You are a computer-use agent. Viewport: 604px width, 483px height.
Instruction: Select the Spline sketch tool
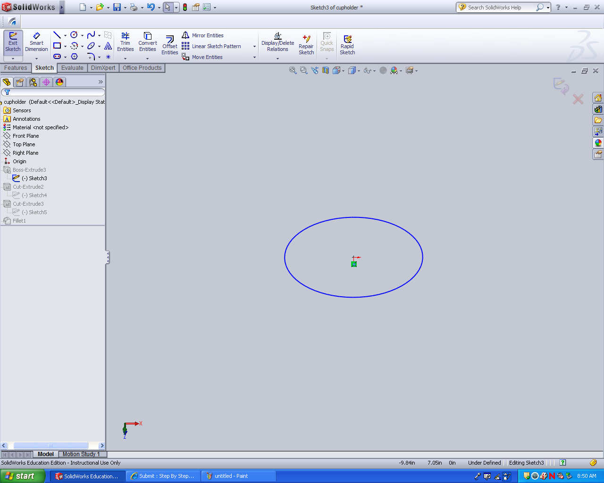tap(91, 35)
